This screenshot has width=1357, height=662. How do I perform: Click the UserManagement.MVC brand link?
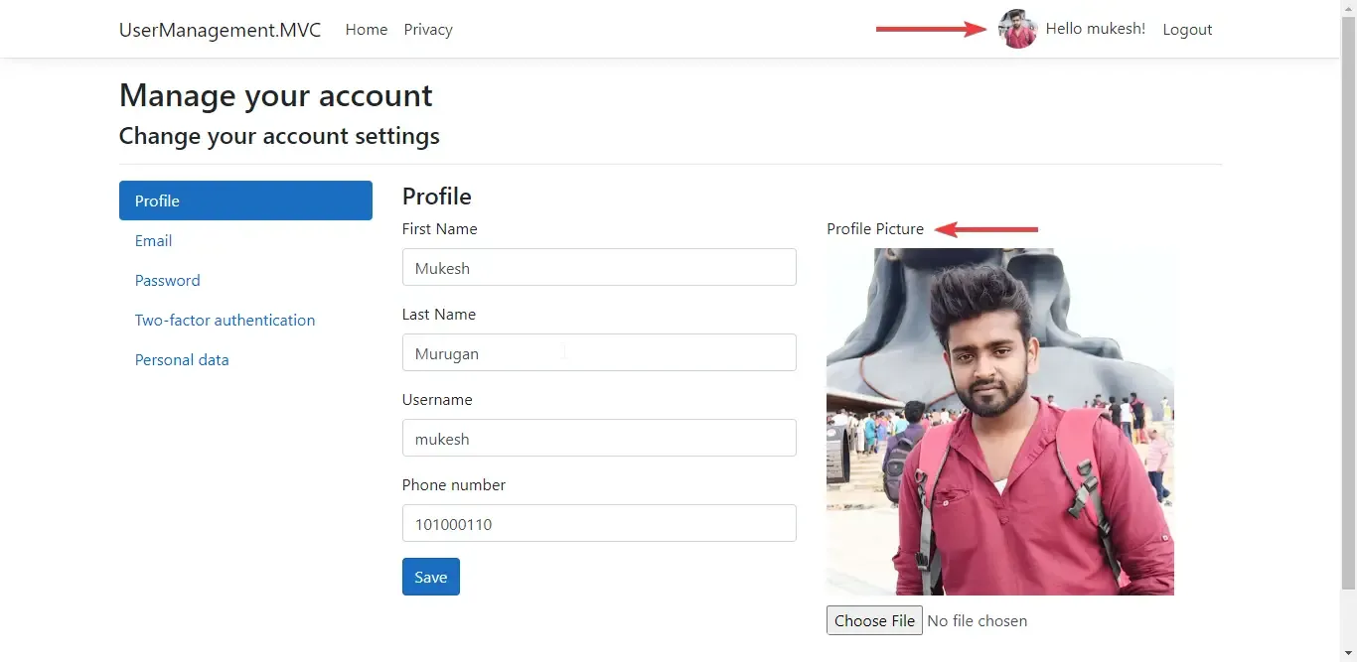coord(220,30)
